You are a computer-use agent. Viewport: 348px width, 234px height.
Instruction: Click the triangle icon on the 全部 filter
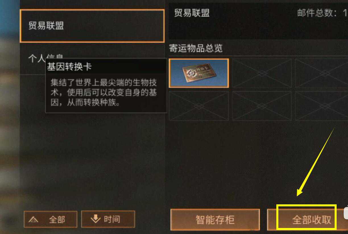click(x=34, y=219)
